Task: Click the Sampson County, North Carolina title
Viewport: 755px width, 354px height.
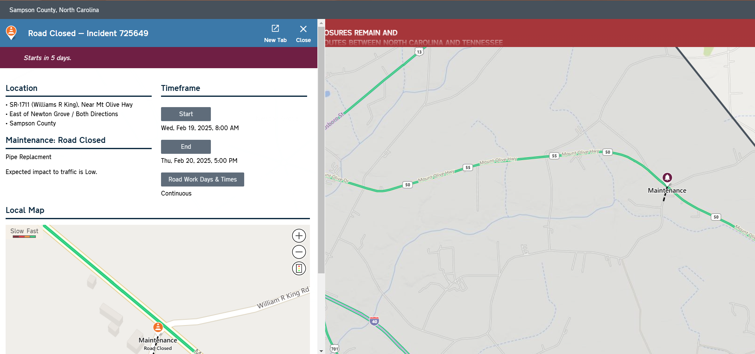Action: click(x=54, y=10)
